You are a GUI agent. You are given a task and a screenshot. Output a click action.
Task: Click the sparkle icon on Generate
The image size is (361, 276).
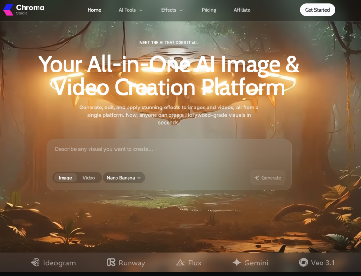tap(257, 178)
